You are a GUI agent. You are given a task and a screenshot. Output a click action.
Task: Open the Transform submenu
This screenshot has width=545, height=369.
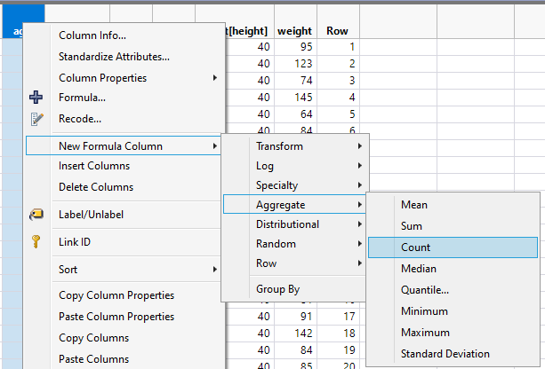tap(279, 146)
